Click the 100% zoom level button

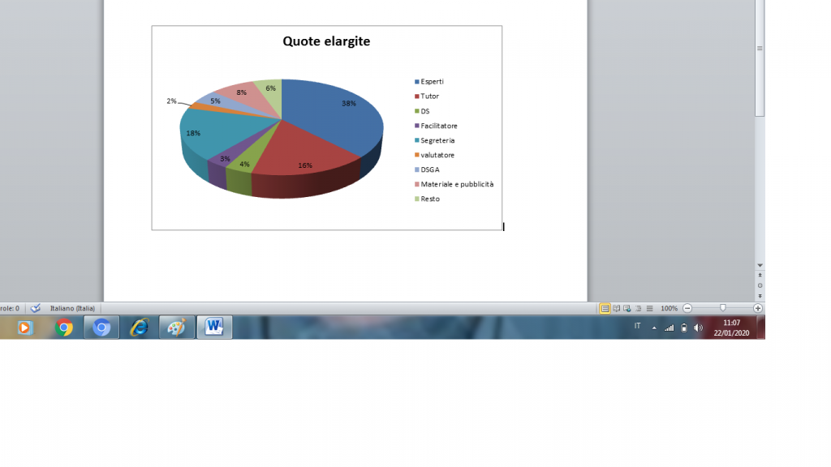click(x=669, y=308)
